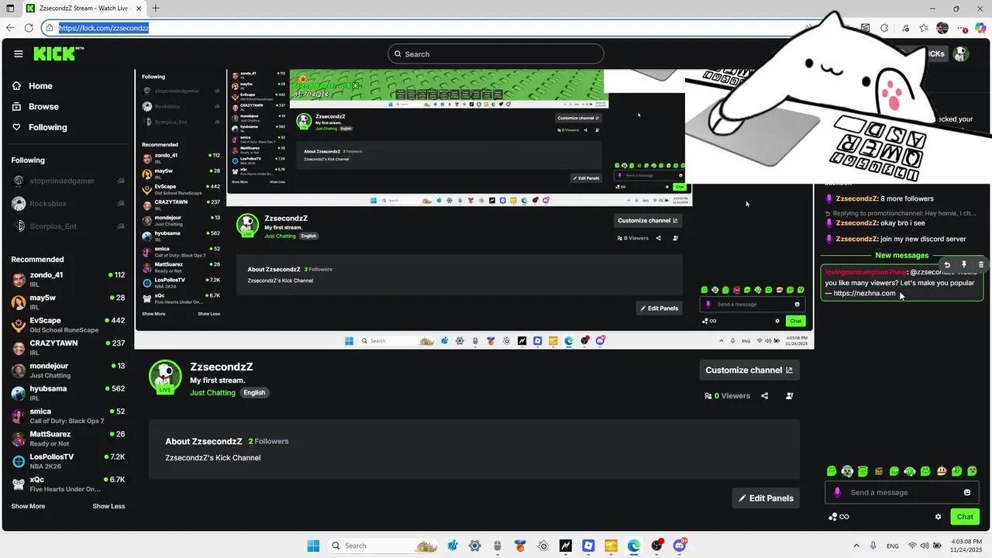Click the English language tag

click(254, 393)
